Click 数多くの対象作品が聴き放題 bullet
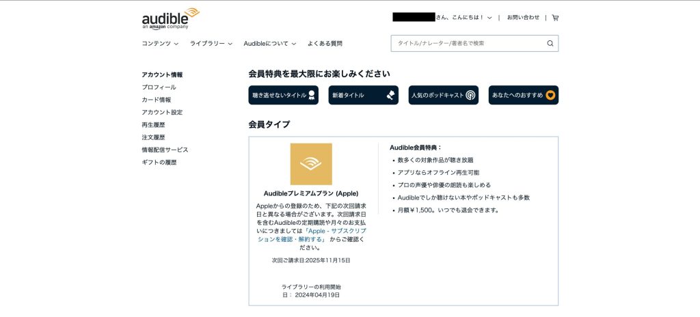Viewport: 700px width, 317px height. coord(435,160)
